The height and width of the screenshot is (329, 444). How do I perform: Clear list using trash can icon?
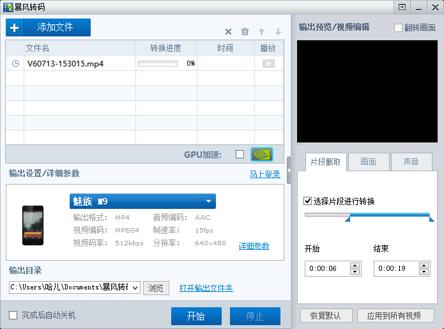(x=245, y=32)
